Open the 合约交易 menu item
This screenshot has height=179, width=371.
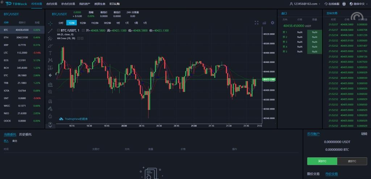pos(52,4)
